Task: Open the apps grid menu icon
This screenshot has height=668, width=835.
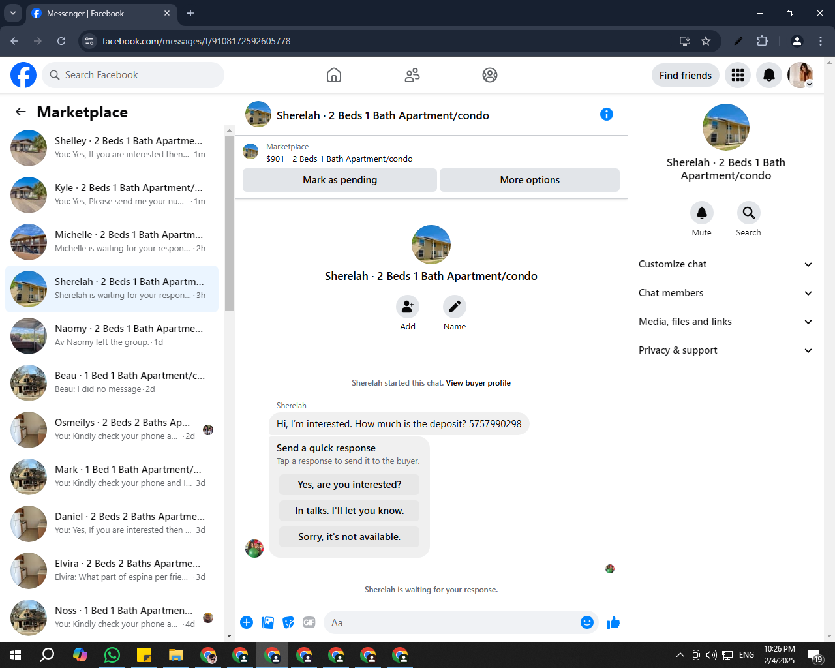Action: pyautogui.click(x=738, y=75)
